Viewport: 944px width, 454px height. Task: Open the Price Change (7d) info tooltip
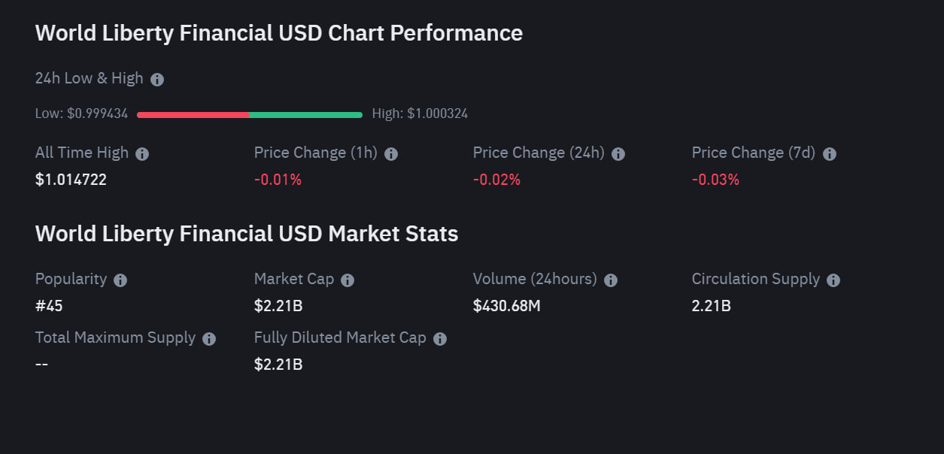[829, 153]
